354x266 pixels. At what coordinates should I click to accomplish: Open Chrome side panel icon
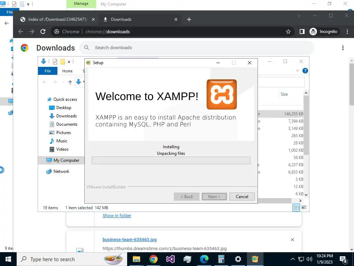click(x=302, y=32)
